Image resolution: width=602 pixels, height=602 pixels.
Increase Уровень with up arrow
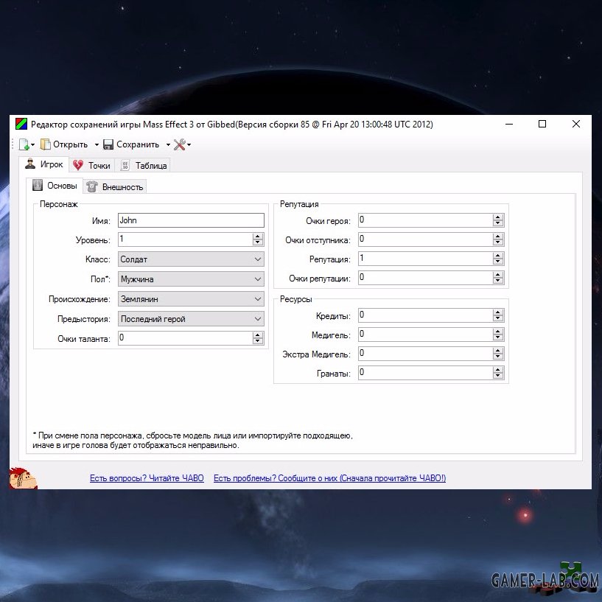(x=258, y=237)
